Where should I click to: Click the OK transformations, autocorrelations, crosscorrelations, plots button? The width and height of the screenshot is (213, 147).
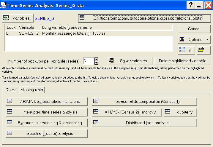pyautogui.click(x=145, y=18)
